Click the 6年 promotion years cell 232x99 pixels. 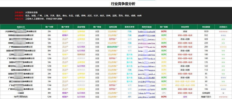49,35
